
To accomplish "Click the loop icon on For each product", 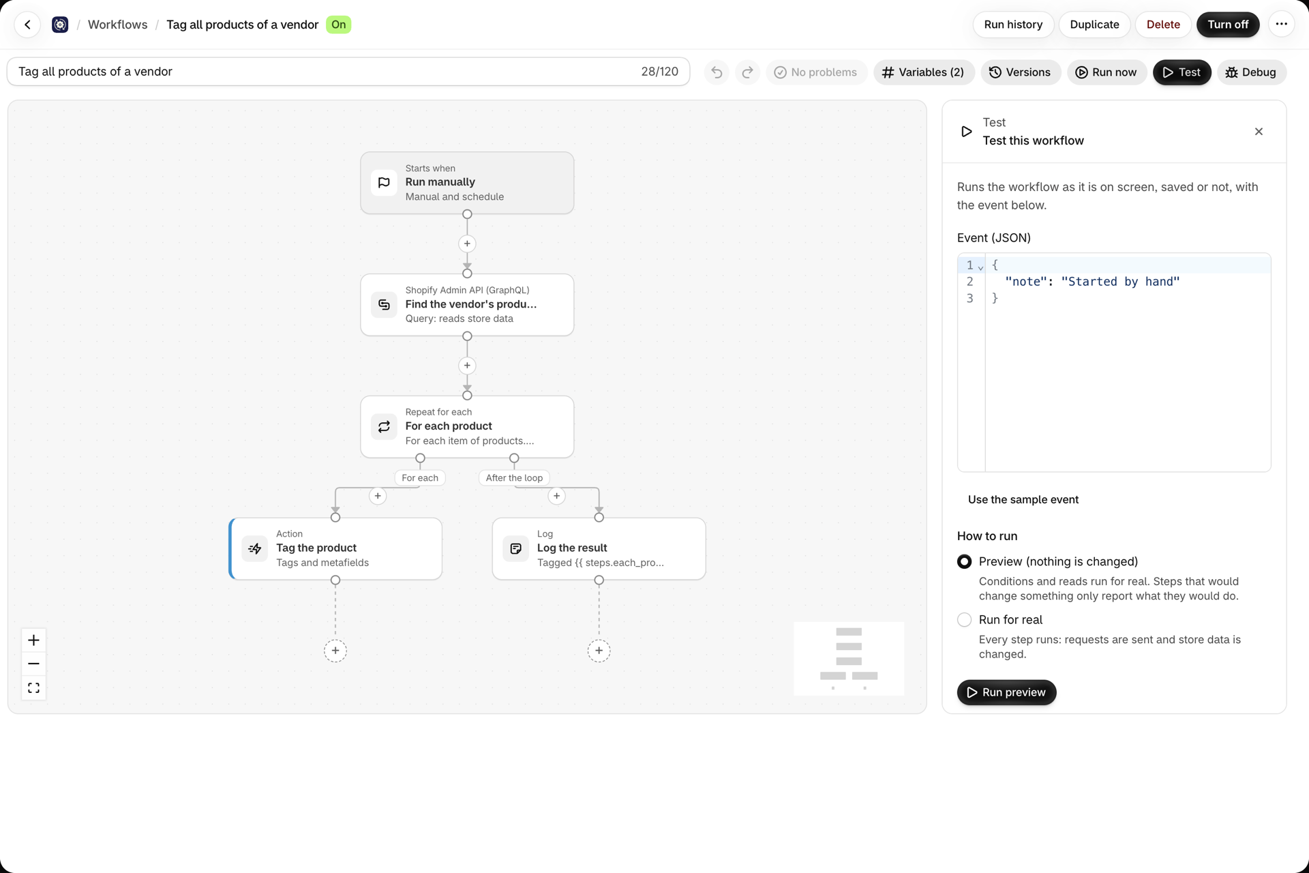I will [384, 426].
